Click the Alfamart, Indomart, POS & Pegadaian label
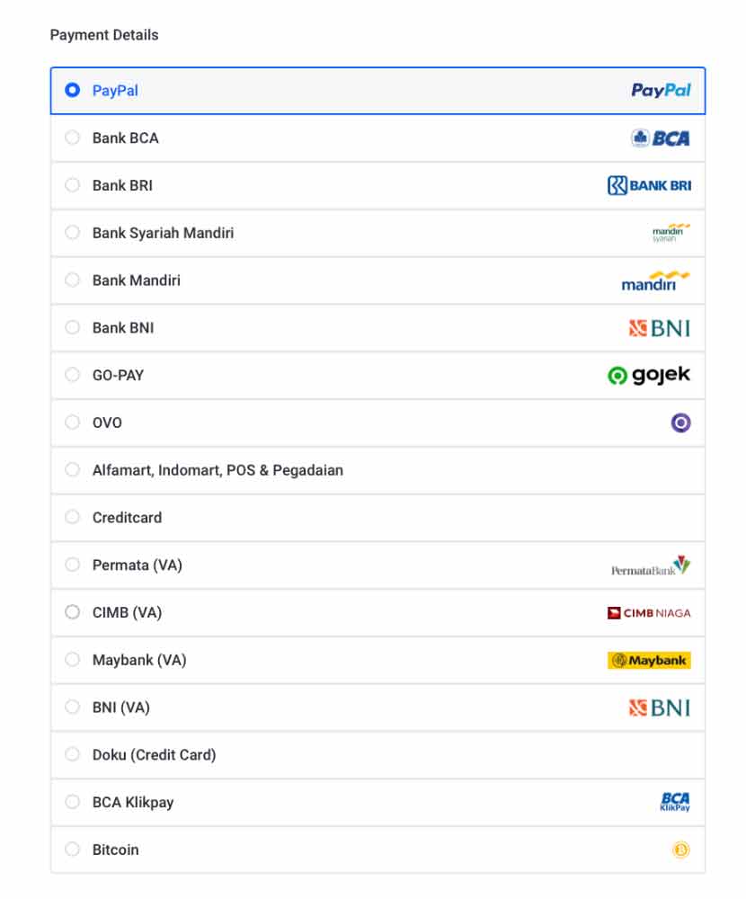 point(218,470)
